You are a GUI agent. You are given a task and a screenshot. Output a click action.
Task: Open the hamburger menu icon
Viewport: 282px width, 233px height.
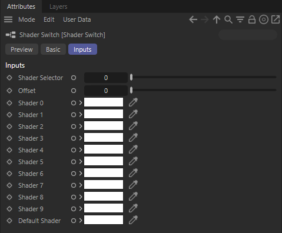[8, 19]
